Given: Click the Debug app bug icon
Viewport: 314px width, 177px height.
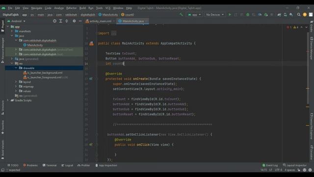Looking at the screenshot, I should pyautogui.click(x=248, y=15).
